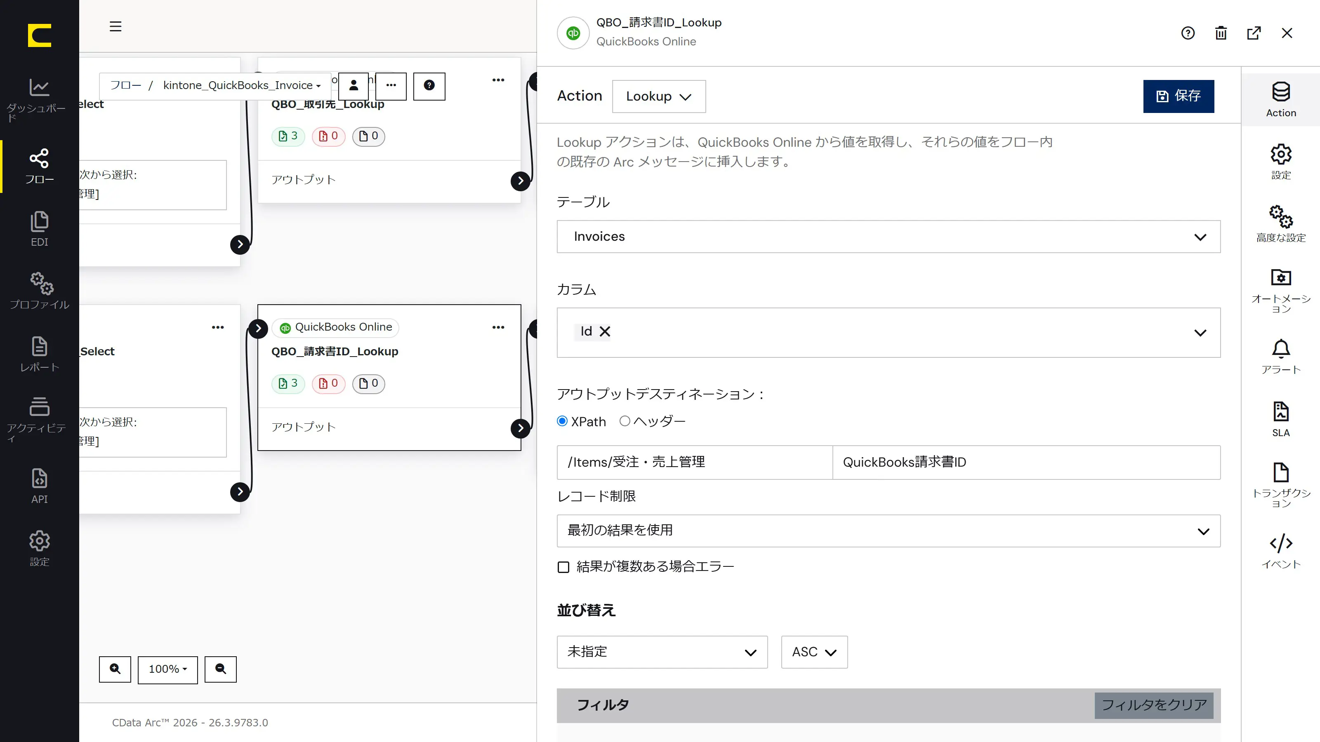The image size is (1320, 742).
Task: Click the 保存 save button
Action: (x=1178, y=96)
